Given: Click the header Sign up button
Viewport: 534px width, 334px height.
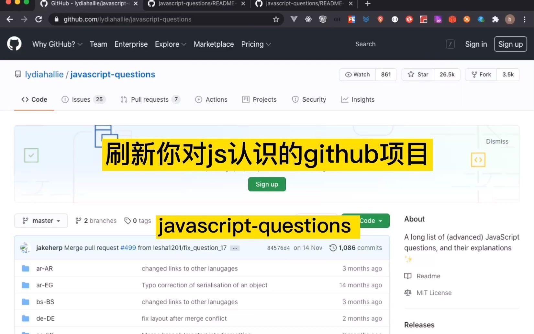Looking at the screenshot, I should click(510, 44).
